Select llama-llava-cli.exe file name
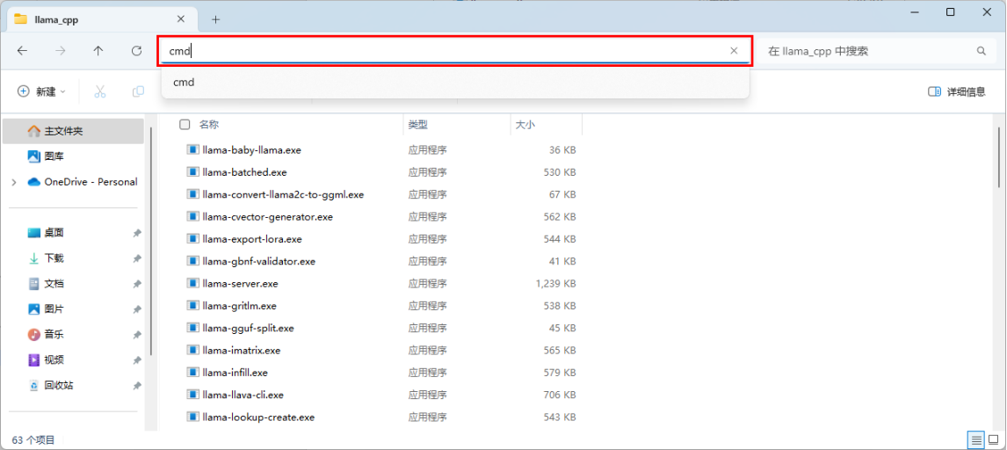The image size is (1007, 450). pyautogui.click(x=243, y=395)
